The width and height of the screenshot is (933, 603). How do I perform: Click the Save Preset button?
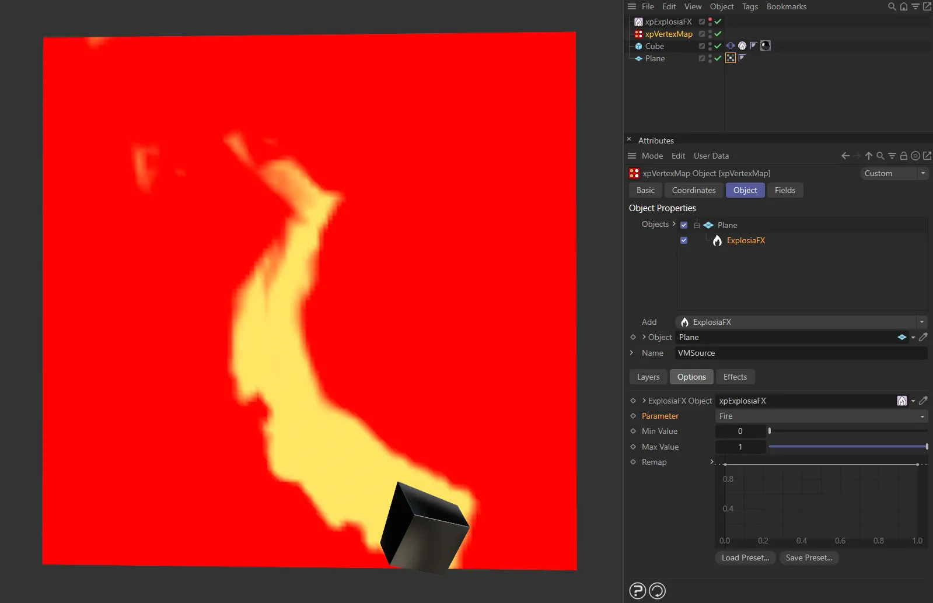click(x=809, y=558)
